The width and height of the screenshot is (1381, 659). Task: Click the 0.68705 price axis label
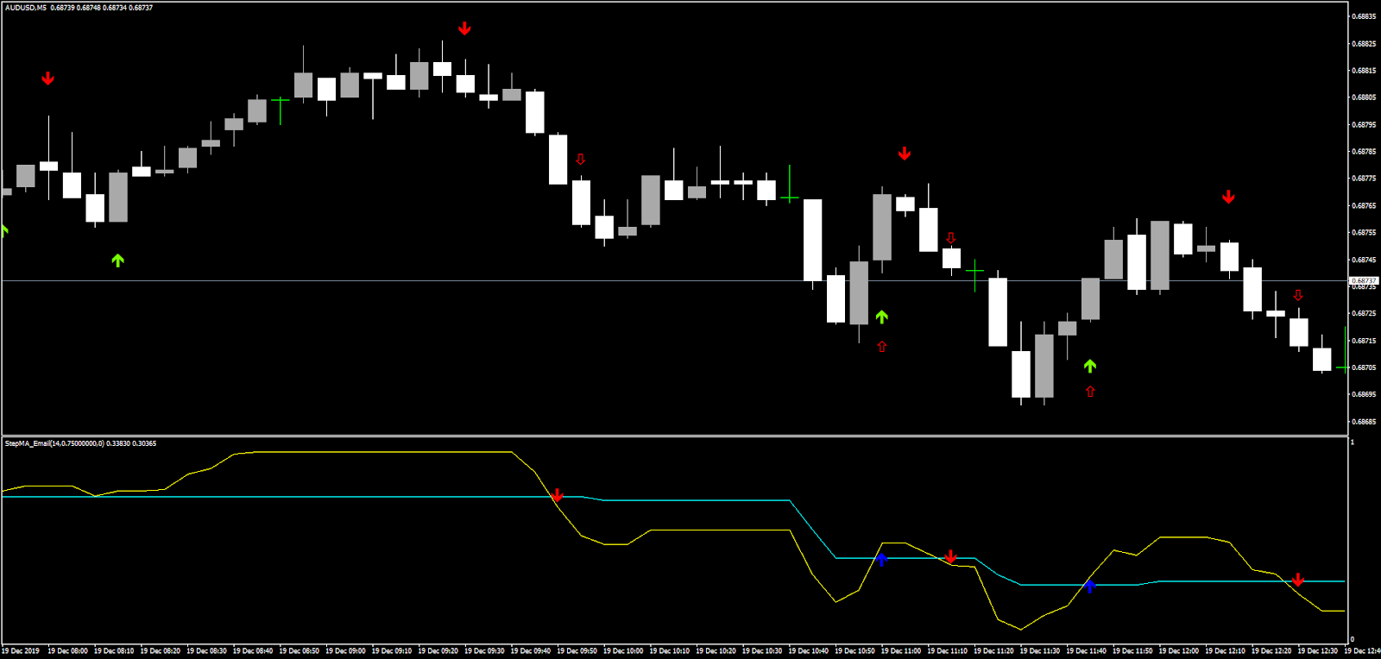tap(1364, 367)
